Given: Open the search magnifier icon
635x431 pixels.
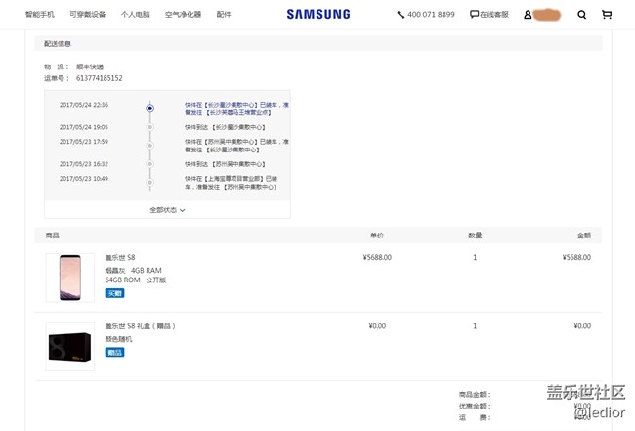Looking at the screenshot, I should [x=582, y=15].
